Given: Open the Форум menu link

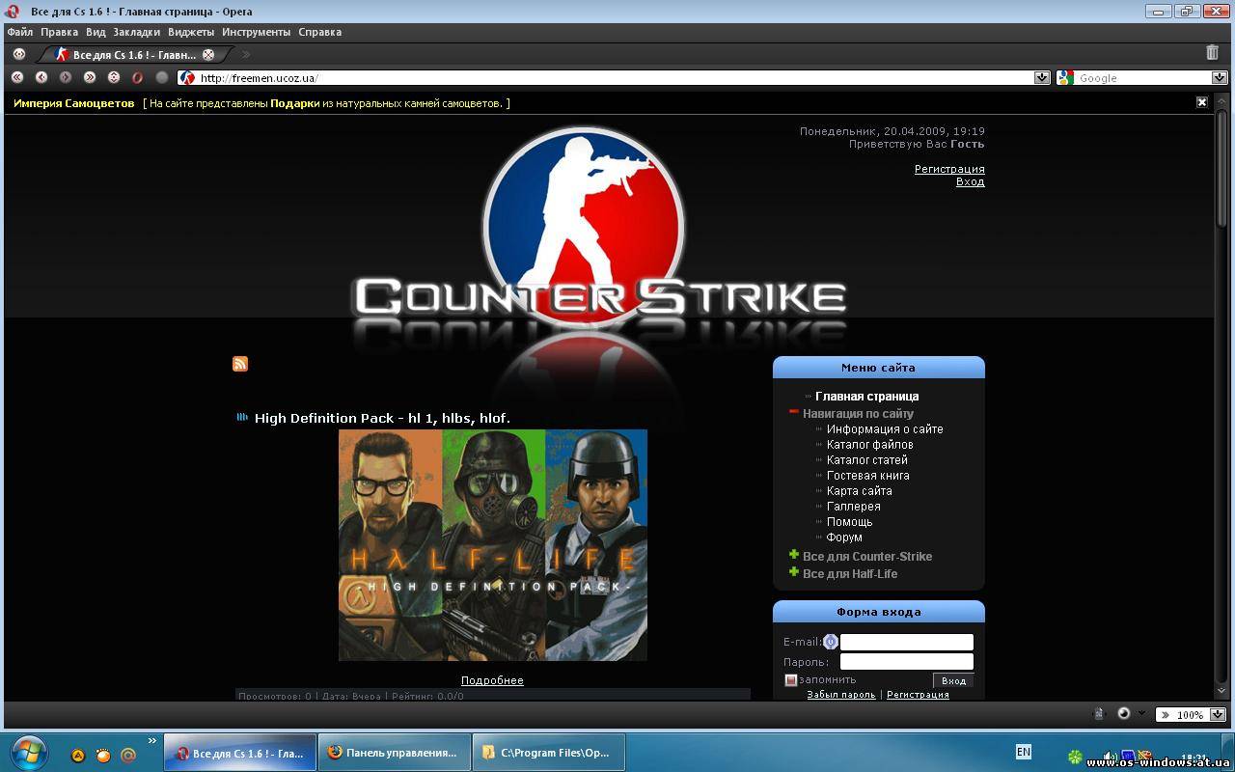Looking at the screenshot, I should pos(844,538).
